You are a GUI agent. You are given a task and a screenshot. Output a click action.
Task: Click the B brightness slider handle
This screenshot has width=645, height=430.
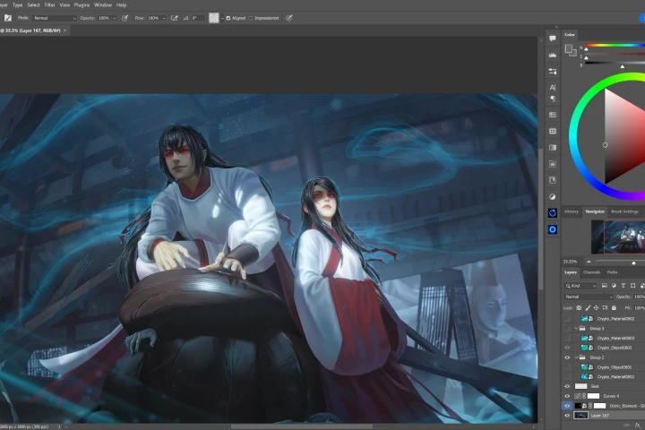click(x=623, y=66)
